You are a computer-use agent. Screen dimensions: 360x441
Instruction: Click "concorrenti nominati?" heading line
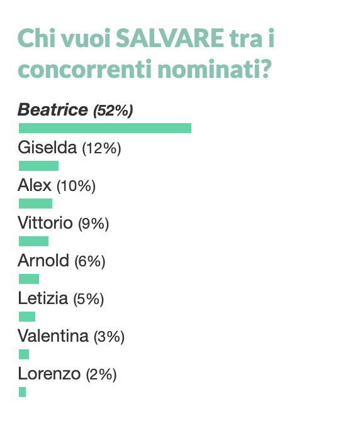pyautogui.click(x=145, y=69)
